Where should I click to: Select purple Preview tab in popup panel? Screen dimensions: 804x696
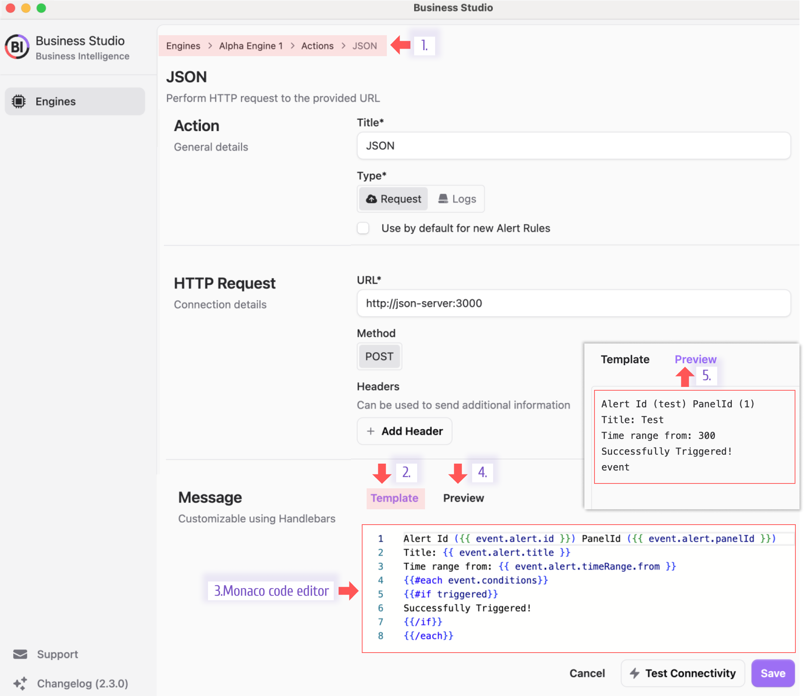(x=696, y=360)
